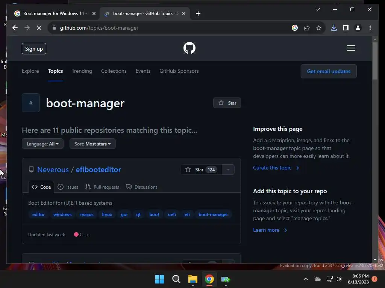
Task: Click the Chrome taskbar icon
Action: tap(209, 279)
